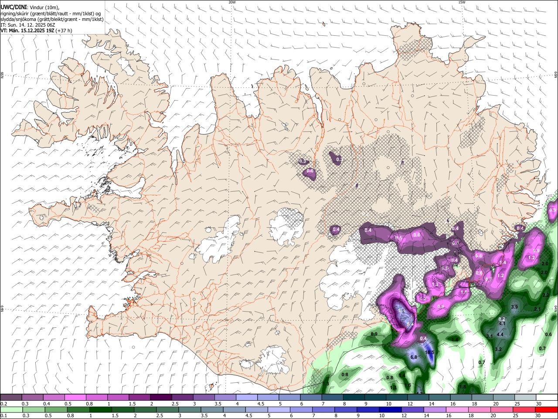The image size is (558, 419).
Task: Click the darkest green rain swatch labeled 1
Action: pyautogui.click(x=100, y=409)
